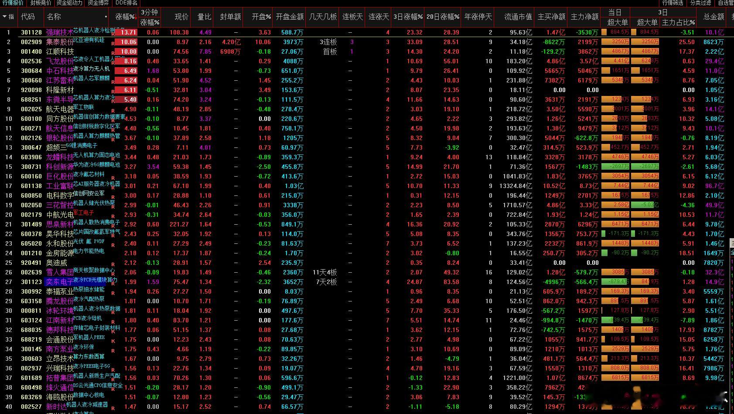This screenshot has width=734, height=414.
Task: Sort by the 名称 column header
Action: (x=54, y=17)
